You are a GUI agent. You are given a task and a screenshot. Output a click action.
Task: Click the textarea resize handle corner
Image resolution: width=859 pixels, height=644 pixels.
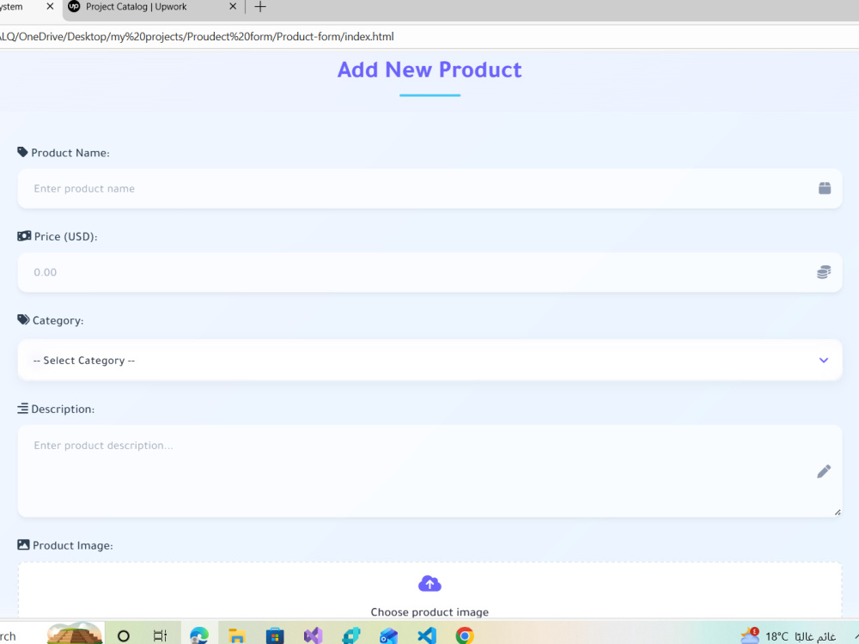(x=838, y=513)
